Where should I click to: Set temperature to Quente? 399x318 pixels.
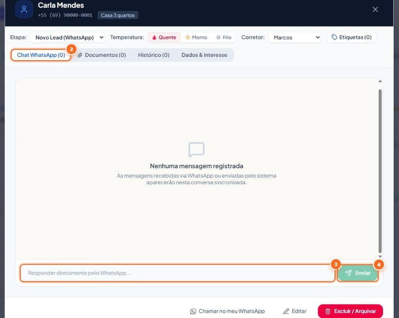click(x=164, y=37)
